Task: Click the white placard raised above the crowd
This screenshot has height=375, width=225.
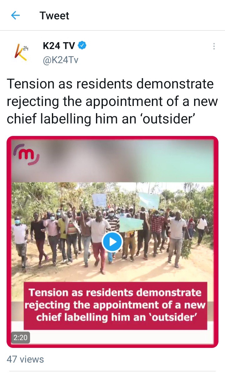Action: (x=99, y=200)
